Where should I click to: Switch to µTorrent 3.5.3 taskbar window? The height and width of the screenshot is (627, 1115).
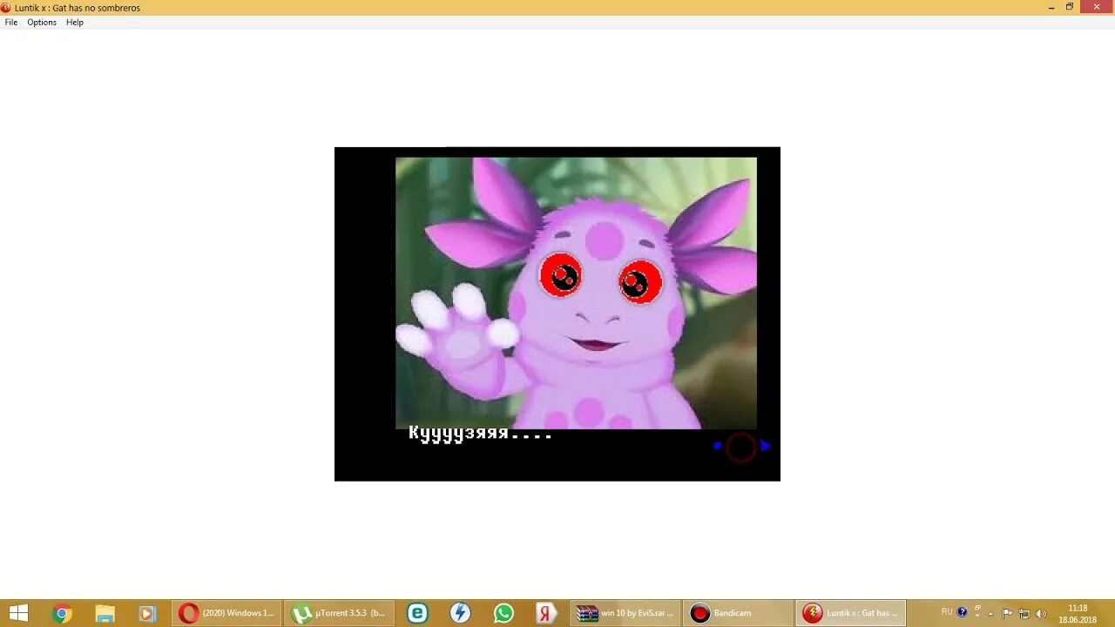(x=339, y=613)
